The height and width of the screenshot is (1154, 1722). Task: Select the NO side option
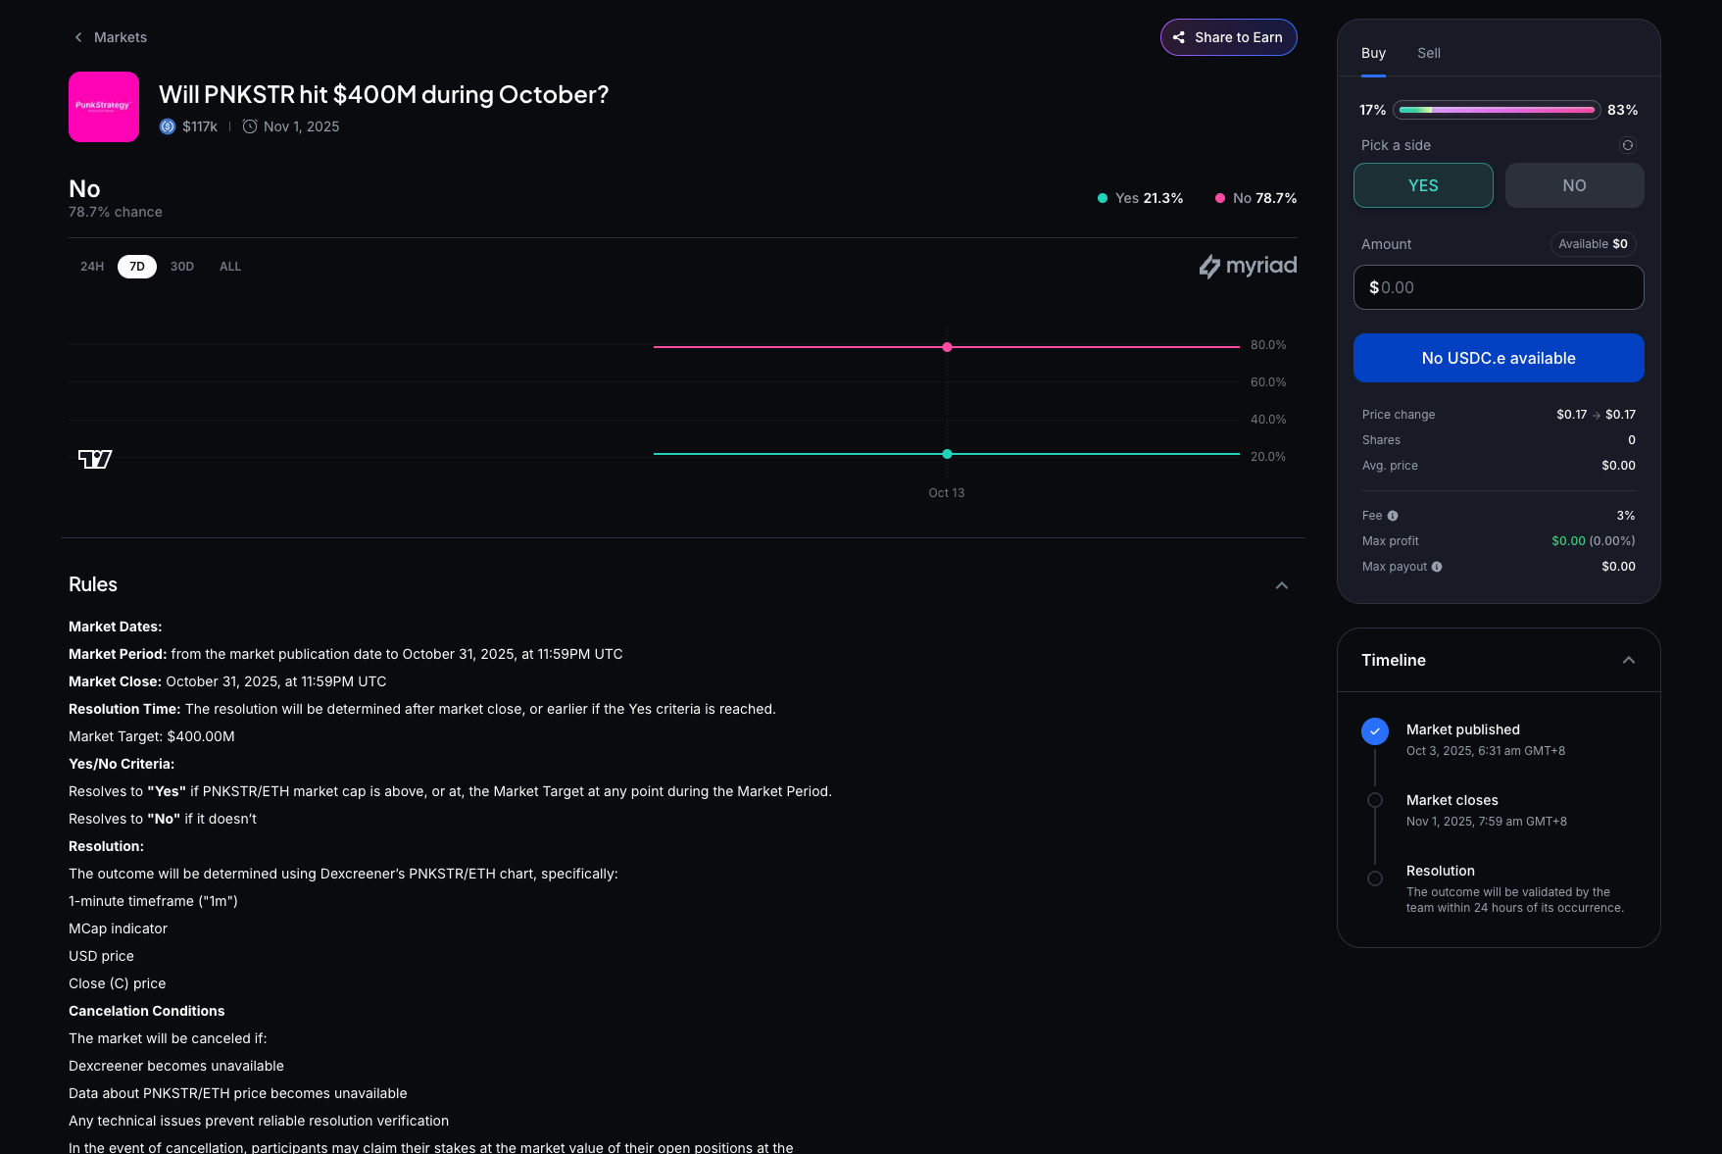coord(1574,185)
